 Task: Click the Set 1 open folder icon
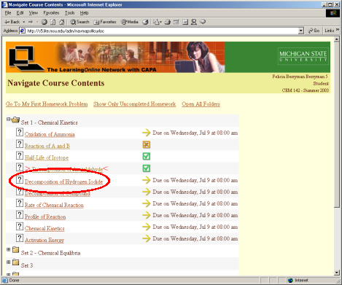(x=15, y=120)
